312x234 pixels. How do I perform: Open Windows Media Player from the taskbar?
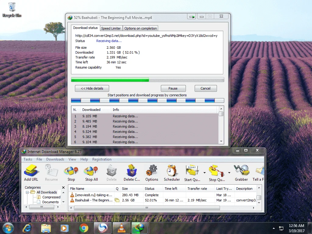pyautogui.click(x=65, y=228)
